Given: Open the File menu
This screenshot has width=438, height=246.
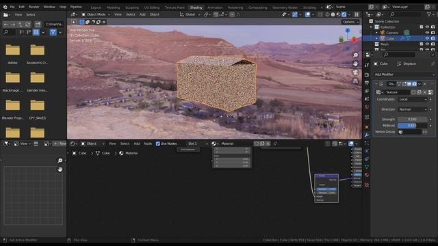Looking at the screenshot, I should point(12,7).
